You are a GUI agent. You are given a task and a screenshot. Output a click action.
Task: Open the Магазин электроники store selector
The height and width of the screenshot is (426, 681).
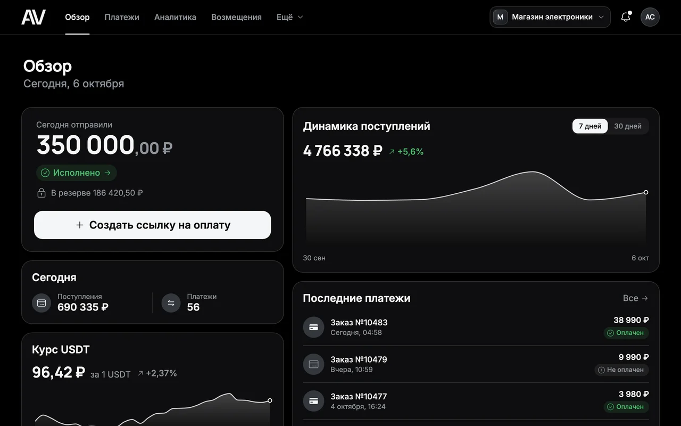pos(550,17)
